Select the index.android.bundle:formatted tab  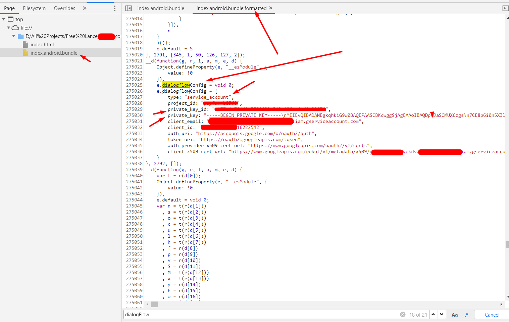click(232, 8)
